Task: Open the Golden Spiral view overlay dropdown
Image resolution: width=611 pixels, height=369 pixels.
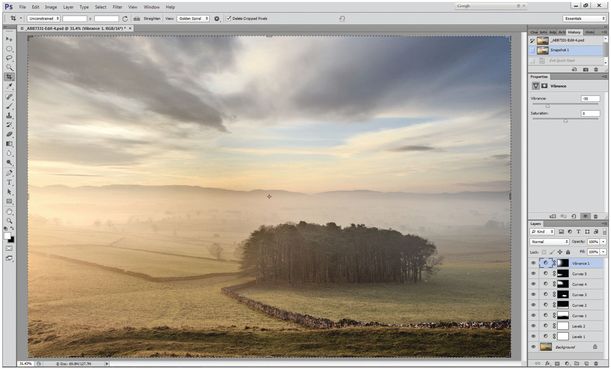Action: [193, 18]
